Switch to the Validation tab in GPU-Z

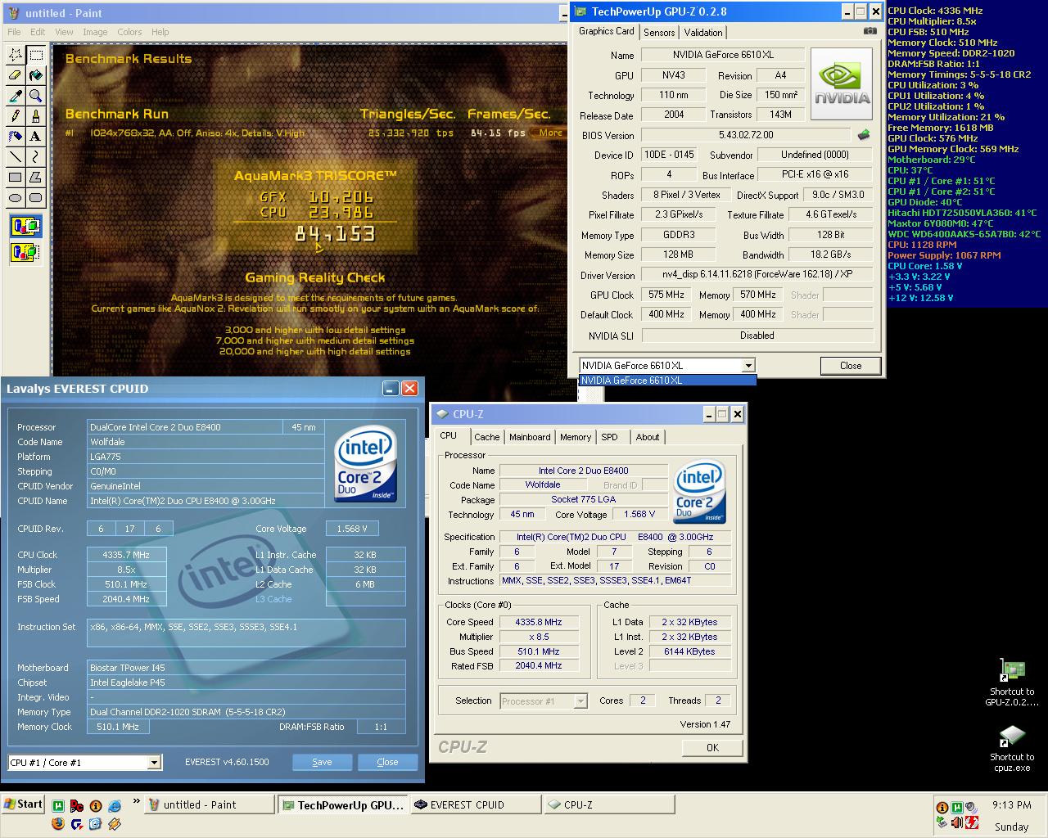point(703,33)
